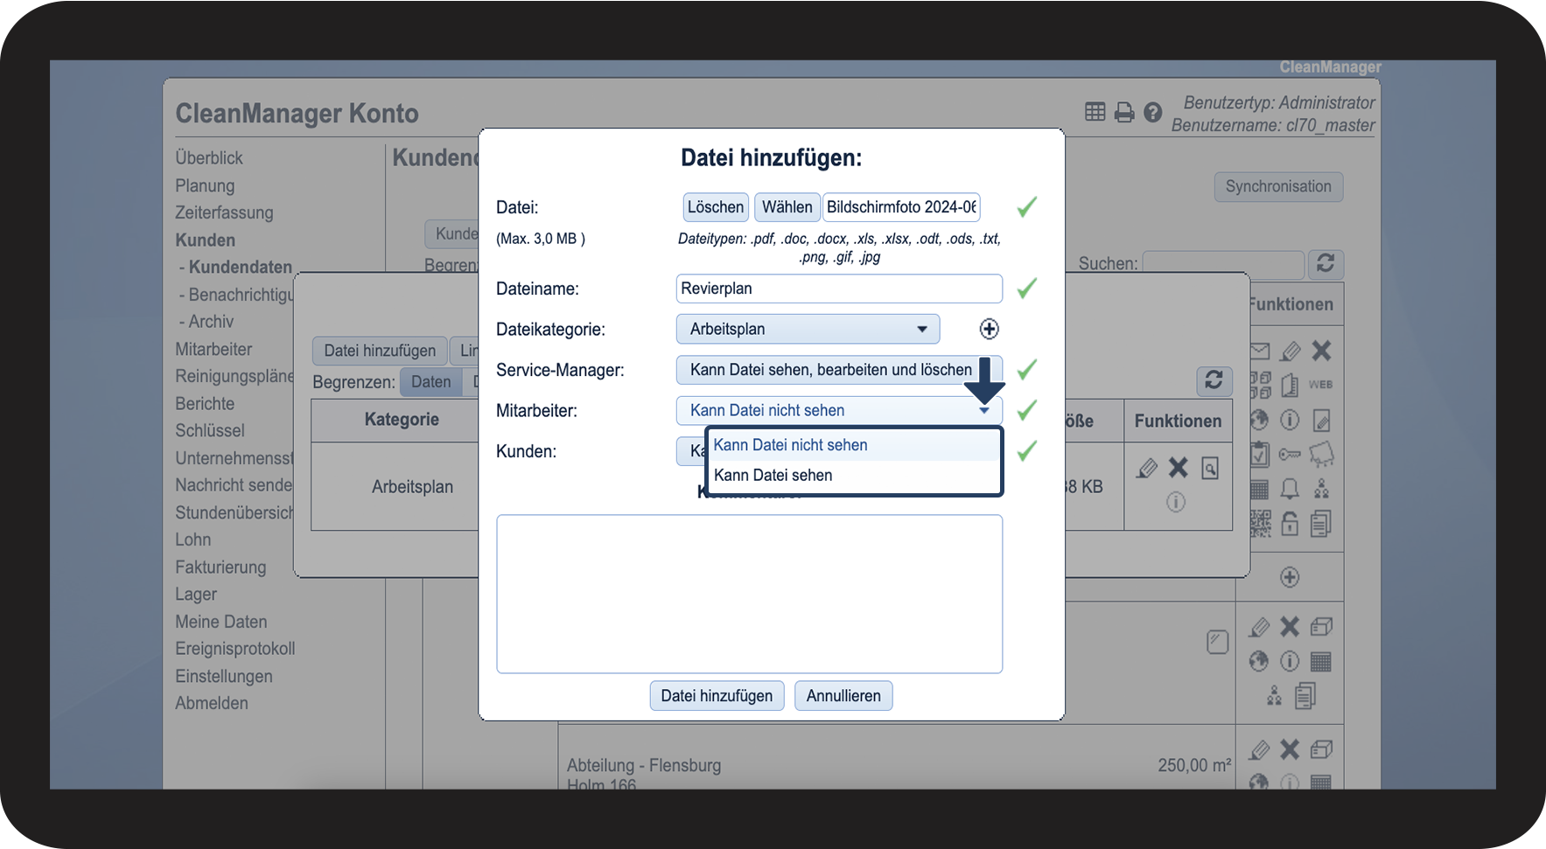This screenshot has height=849, width=1546.
Task: Click the printer icon in the header
Action: click(1124, 112)
